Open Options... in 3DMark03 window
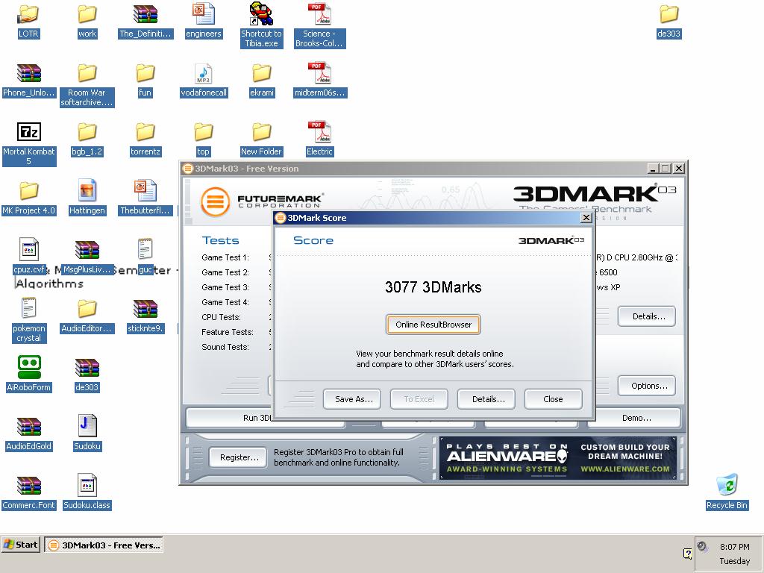This screenshot has height=573, width=764. click(x=647, y=386)
